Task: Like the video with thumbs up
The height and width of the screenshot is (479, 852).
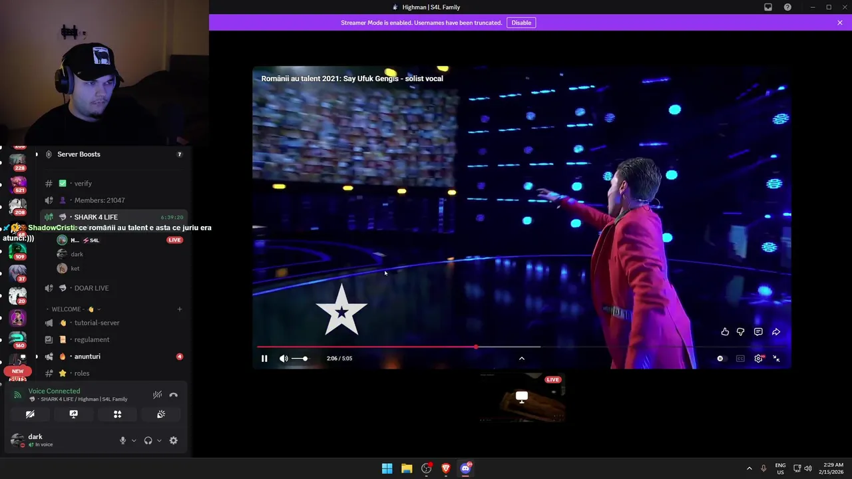Action: coord(725,332)
